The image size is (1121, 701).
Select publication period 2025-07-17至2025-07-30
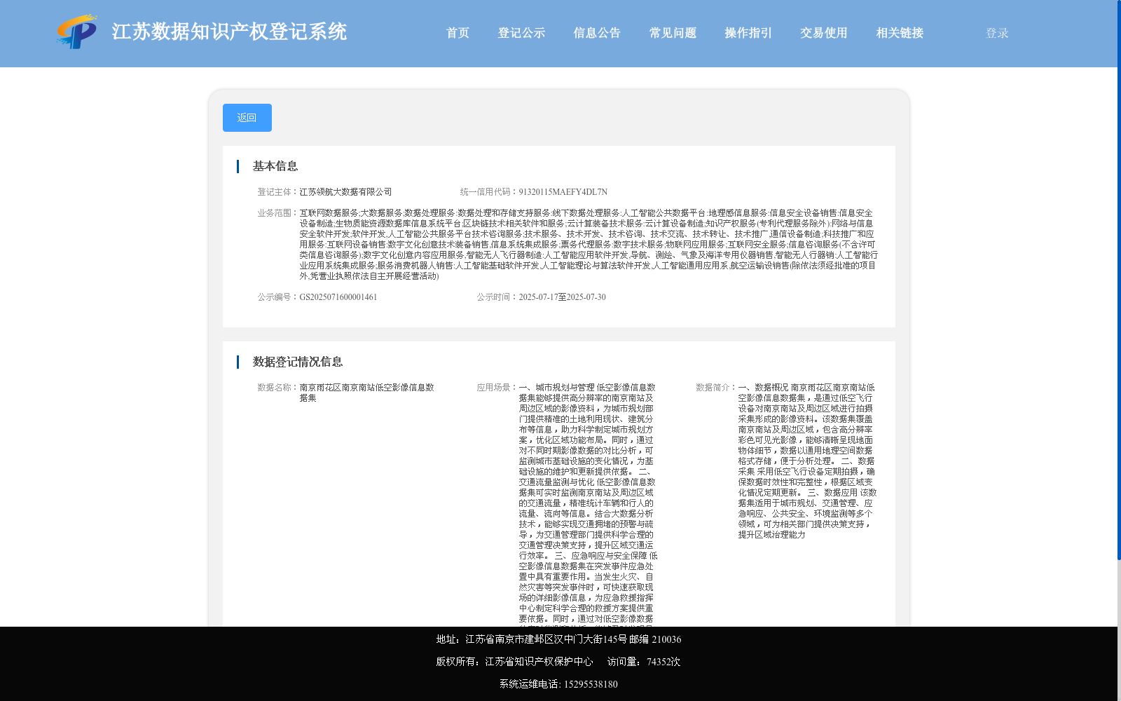point(562,297)
